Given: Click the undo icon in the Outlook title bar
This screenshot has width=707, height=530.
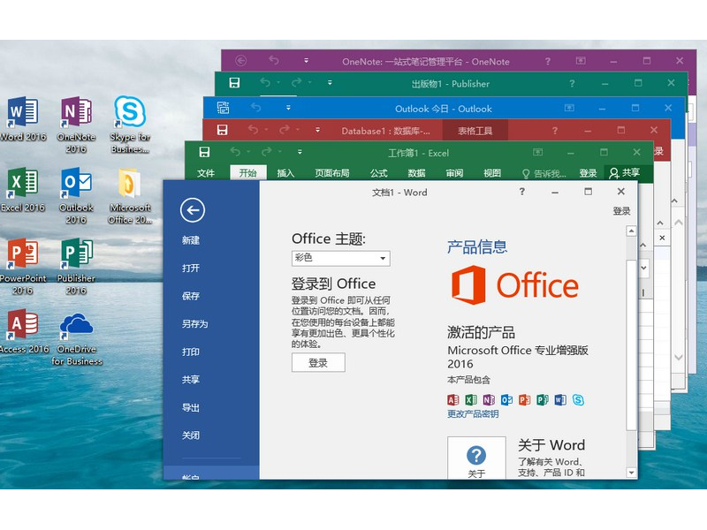Looking at the screenshot, I should click(x=255, y=108).
